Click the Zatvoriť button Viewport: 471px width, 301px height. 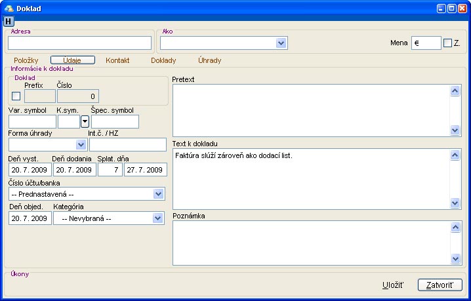[x=440, y=285]
